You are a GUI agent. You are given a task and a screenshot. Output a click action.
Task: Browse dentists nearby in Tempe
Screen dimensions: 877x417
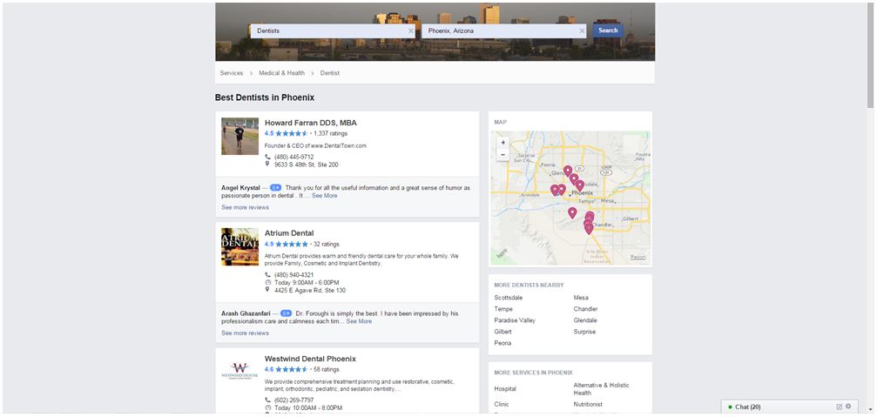[503, 309]
